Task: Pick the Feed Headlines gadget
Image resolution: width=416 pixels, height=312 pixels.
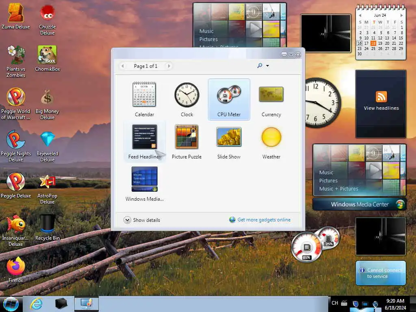Action: tap(145, 142)
